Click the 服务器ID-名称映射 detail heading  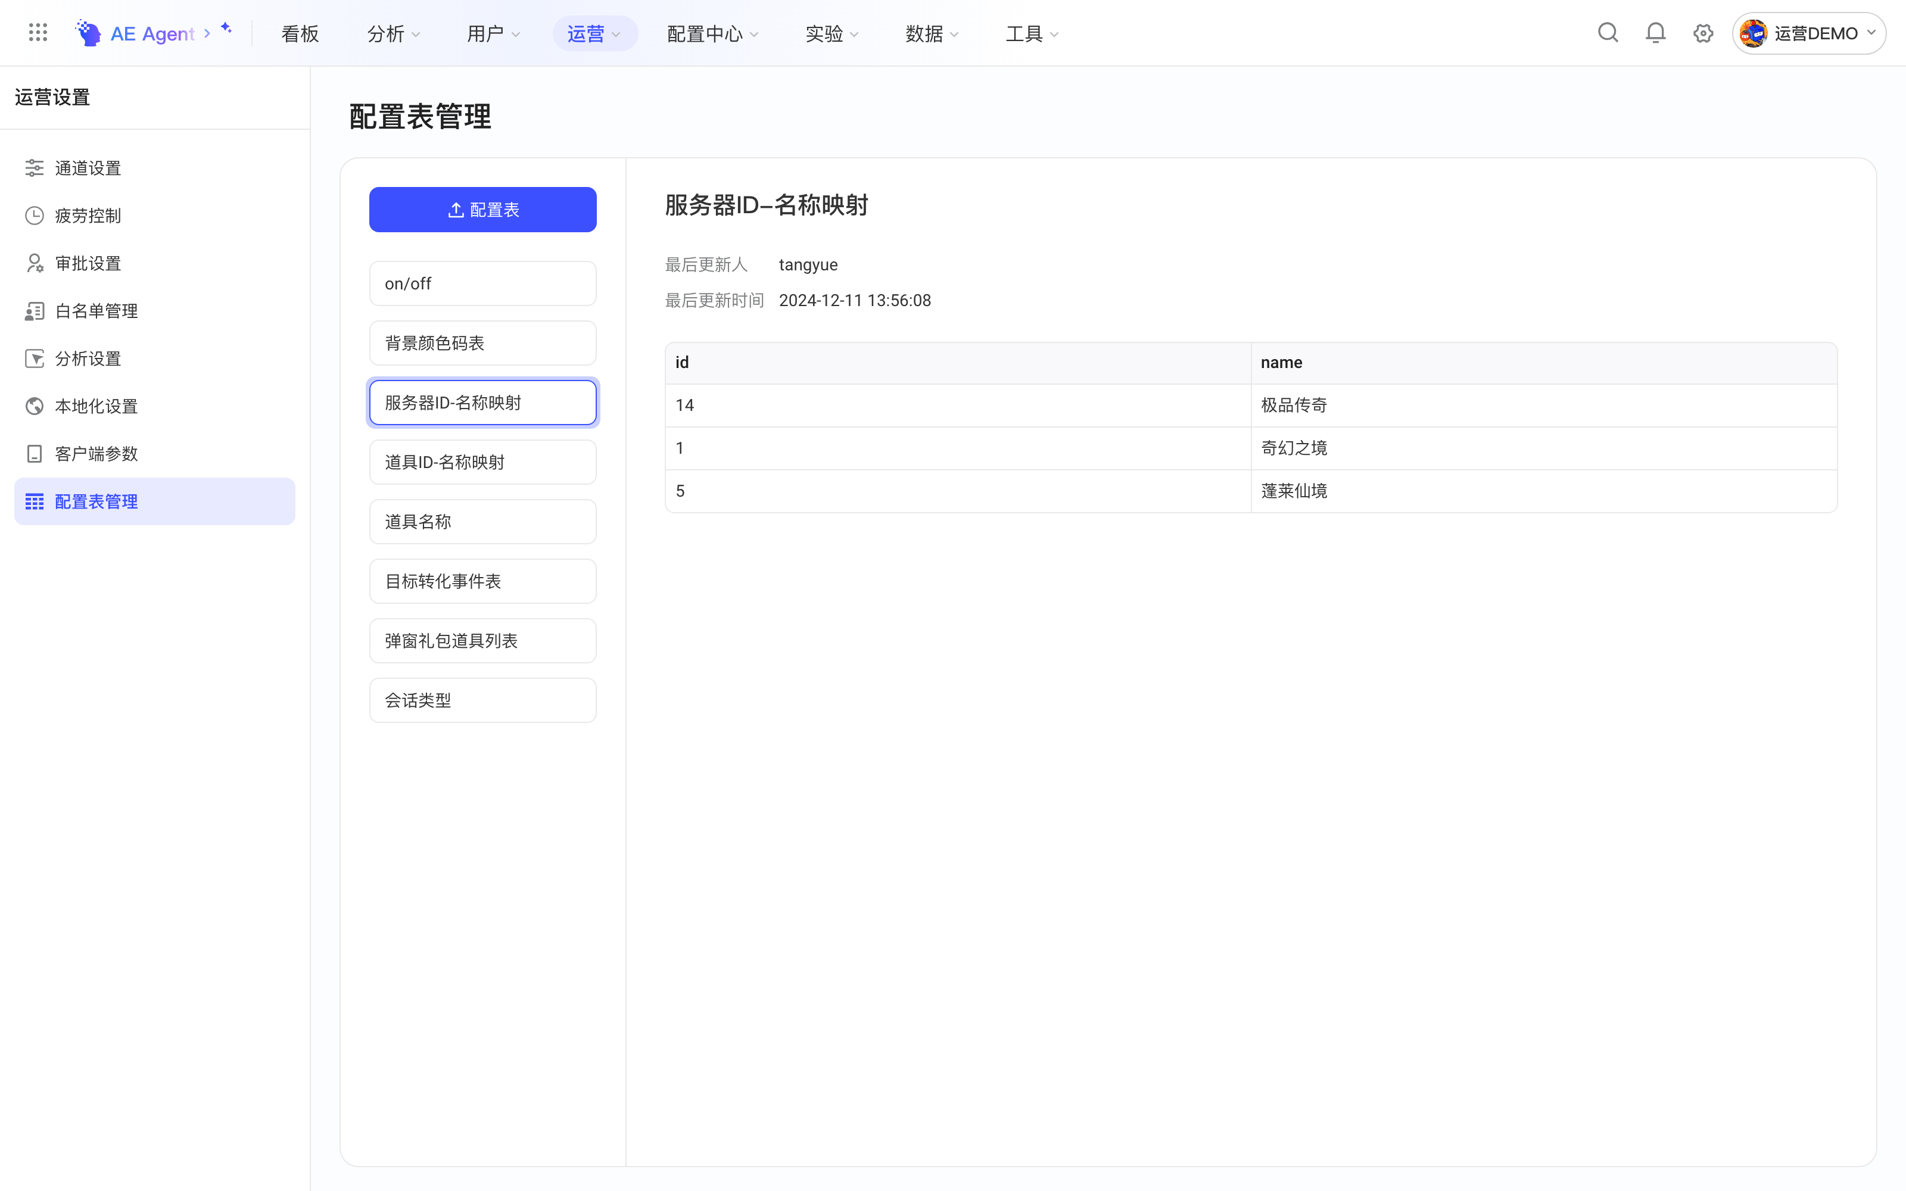[x=767, y=205]
